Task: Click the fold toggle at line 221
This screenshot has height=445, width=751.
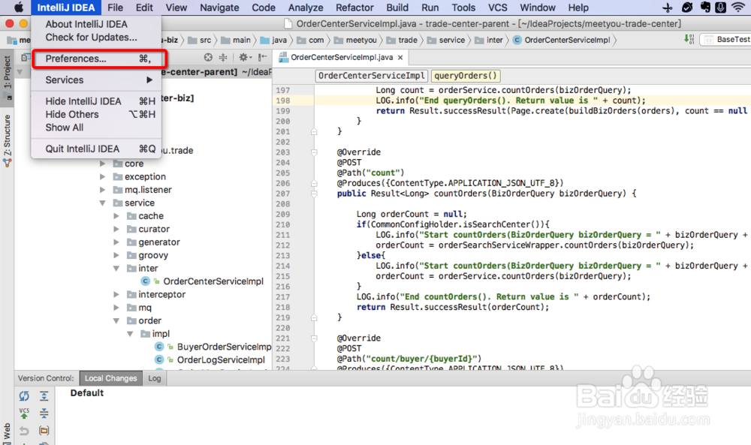Action: tap(314, 338)
